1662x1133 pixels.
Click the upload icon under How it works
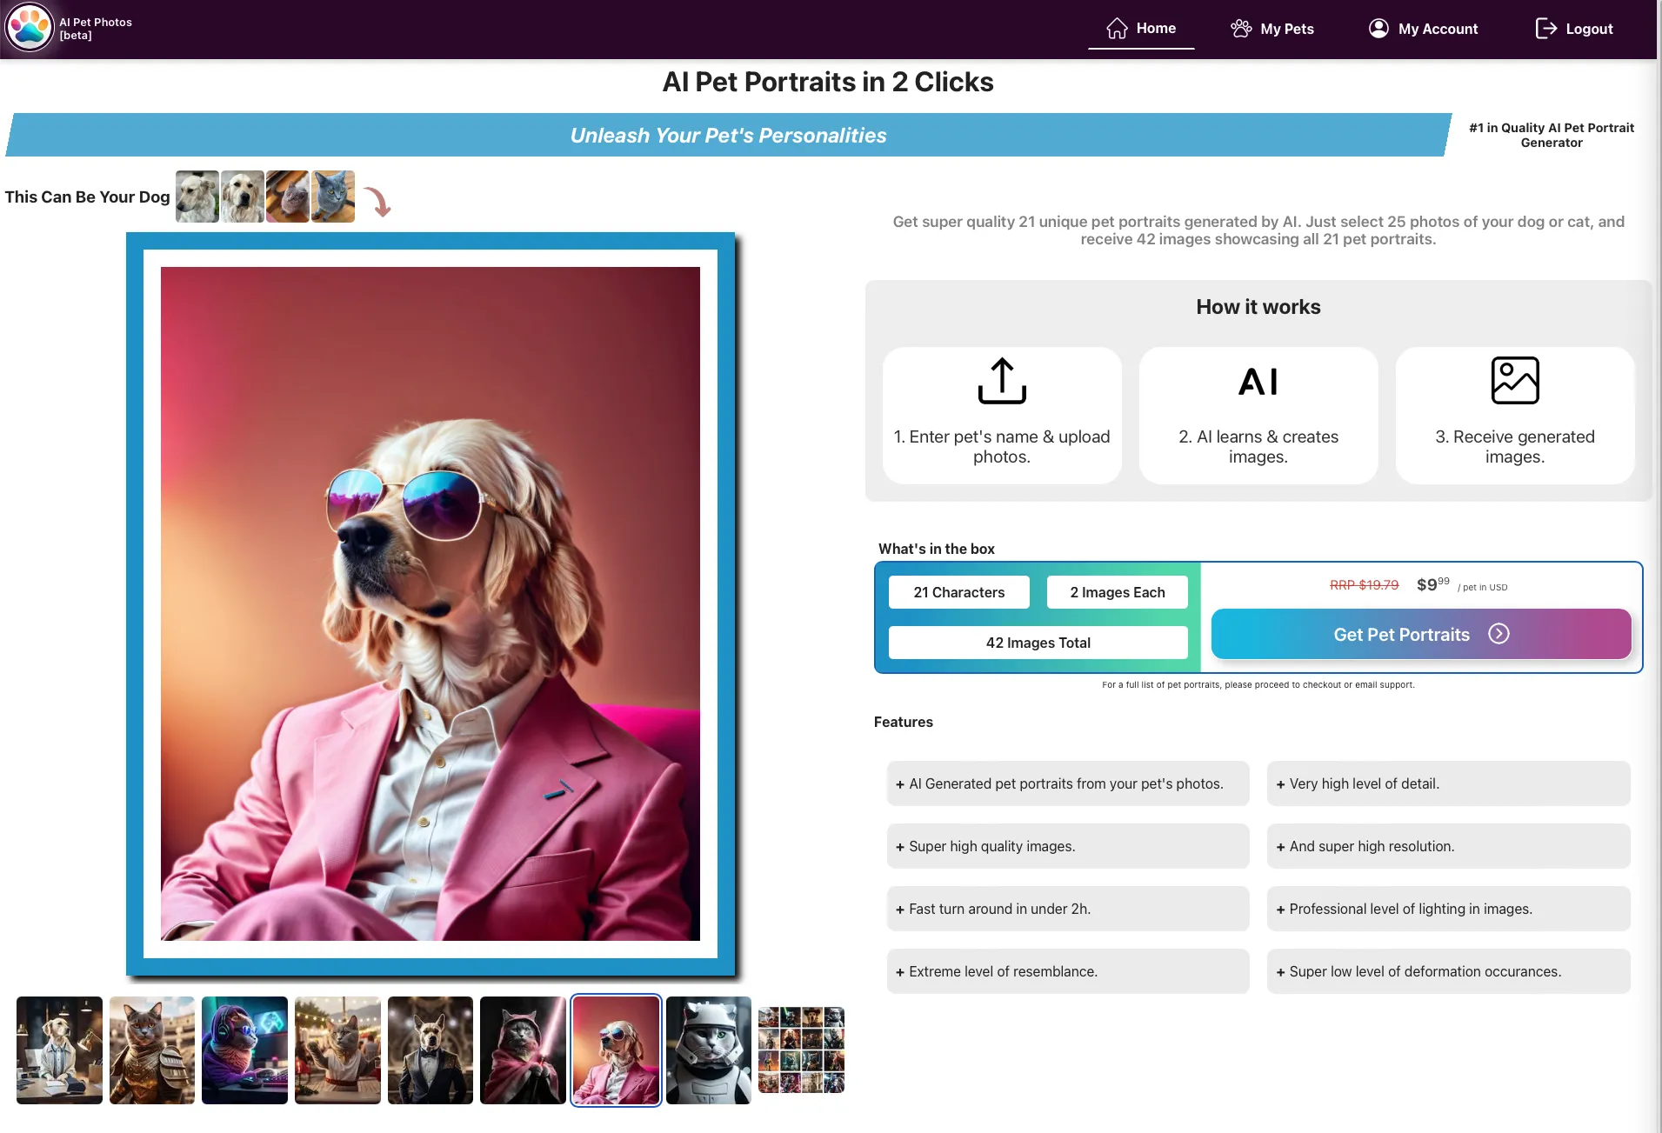[x=1001, y=380]
